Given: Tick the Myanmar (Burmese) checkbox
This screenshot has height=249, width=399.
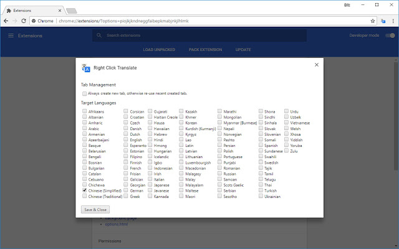Looking at the screenshot, I should click(x=219, y=122).
